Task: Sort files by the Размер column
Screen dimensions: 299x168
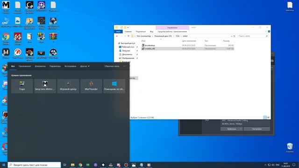Action: [226, 41]
